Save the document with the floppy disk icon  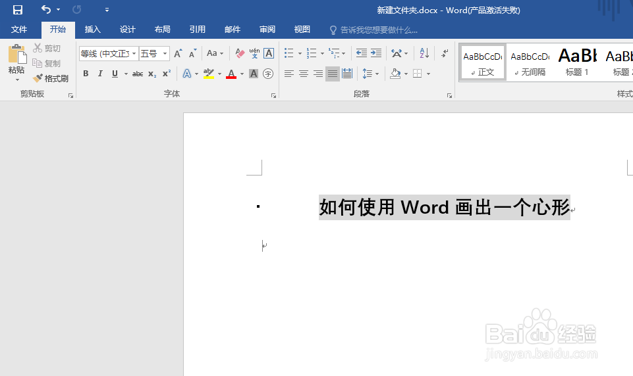[x=18, y=10]
